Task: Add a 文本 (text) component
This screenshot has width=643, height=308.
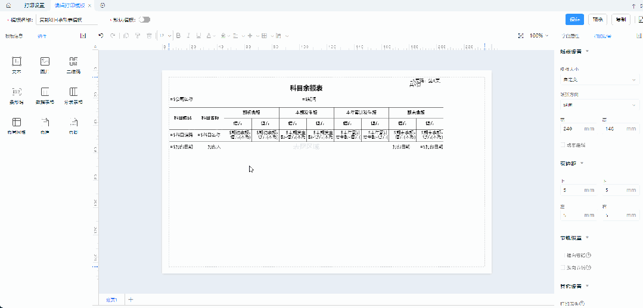Action: [x=17, y=64]
